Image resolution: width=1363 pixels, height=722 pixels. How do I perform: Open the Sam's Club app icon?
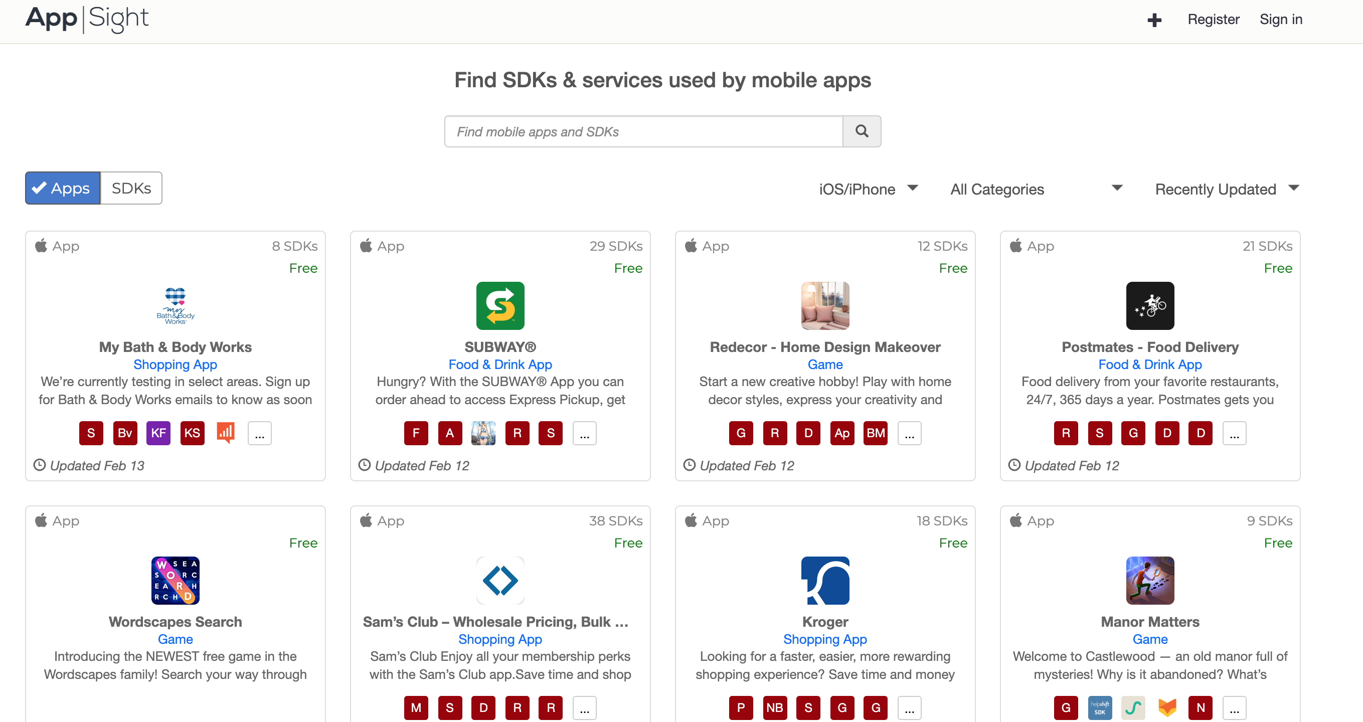tap(500, 580)
